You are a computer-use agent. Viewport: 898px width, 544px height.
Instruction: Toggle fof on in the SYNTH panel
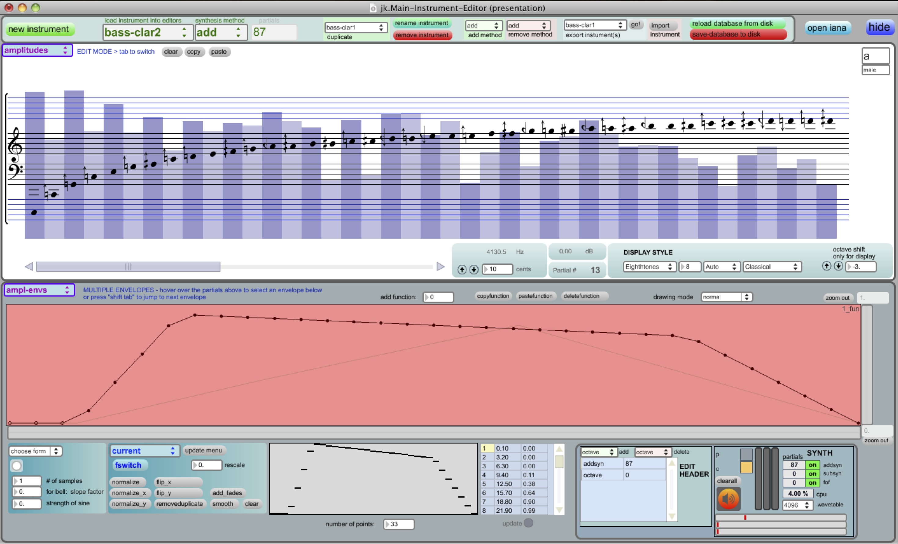coord(812,482)
